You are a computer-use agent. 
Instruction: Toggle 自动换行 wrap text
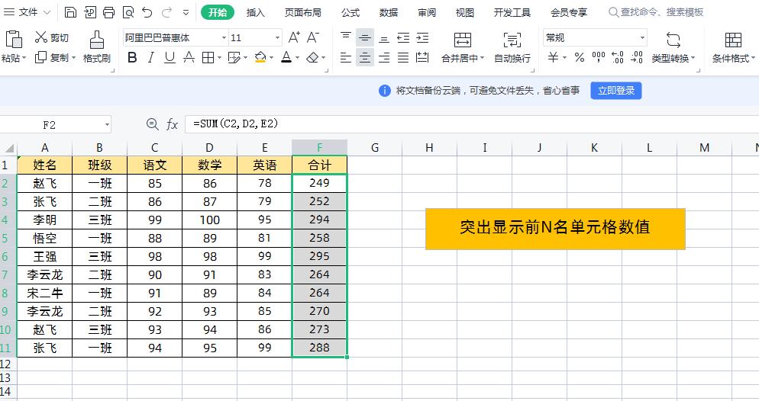[512, 47]
